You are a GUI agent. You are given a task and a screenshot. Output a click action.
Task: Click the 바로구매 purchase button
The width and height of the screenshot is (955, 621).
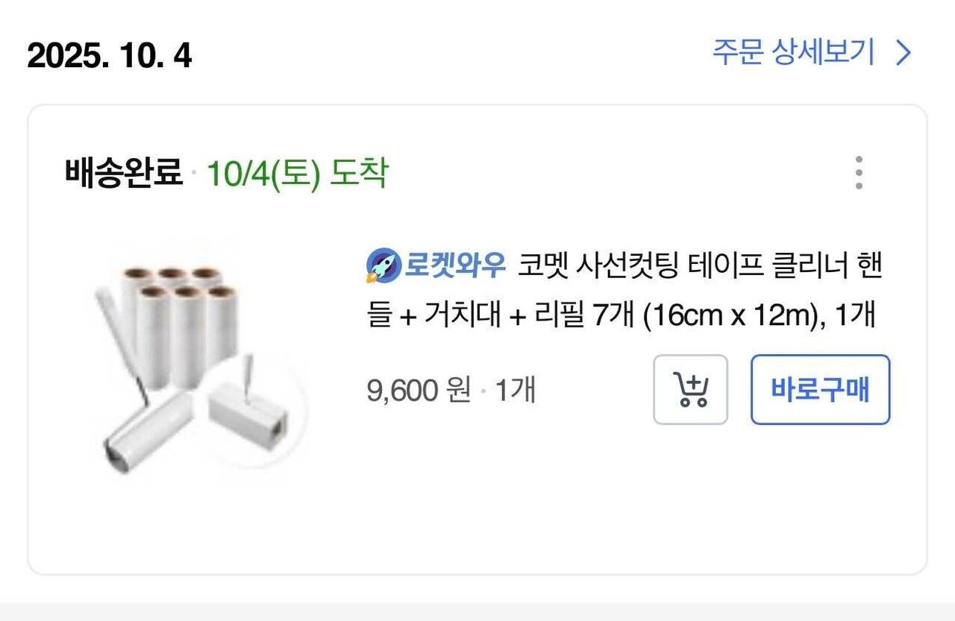click(819, 389)
